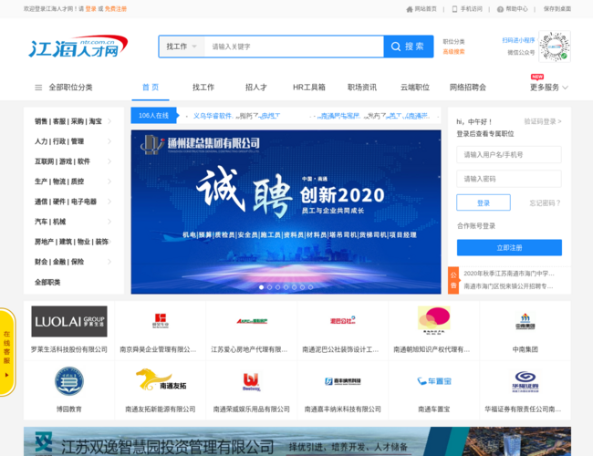Screen dimensions: 593x456
Task: Click the 106人在线 badge
Action: (153, 115)
